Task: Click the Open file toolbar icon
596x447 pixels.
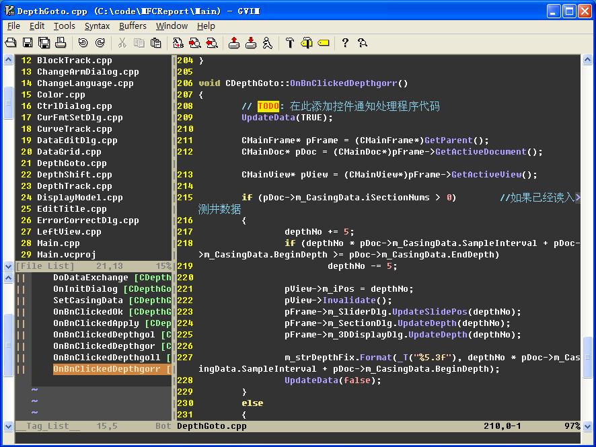Action: click(11, 43)
